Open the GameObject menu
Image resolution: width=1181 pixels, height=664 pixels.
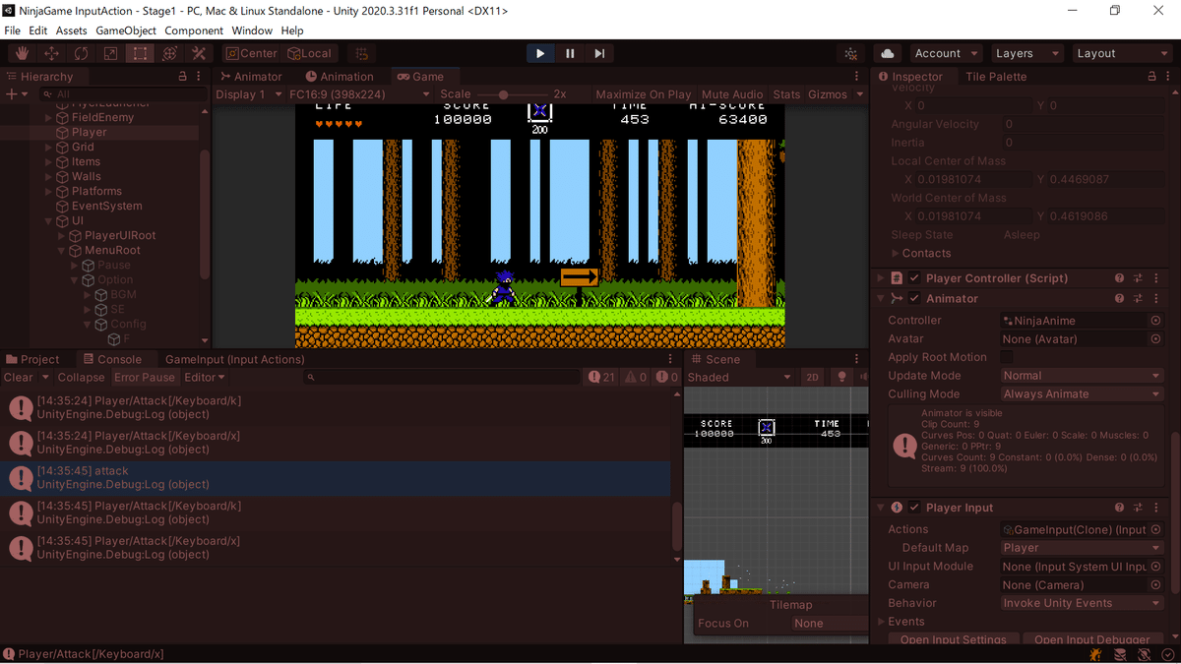click(126, 30)
